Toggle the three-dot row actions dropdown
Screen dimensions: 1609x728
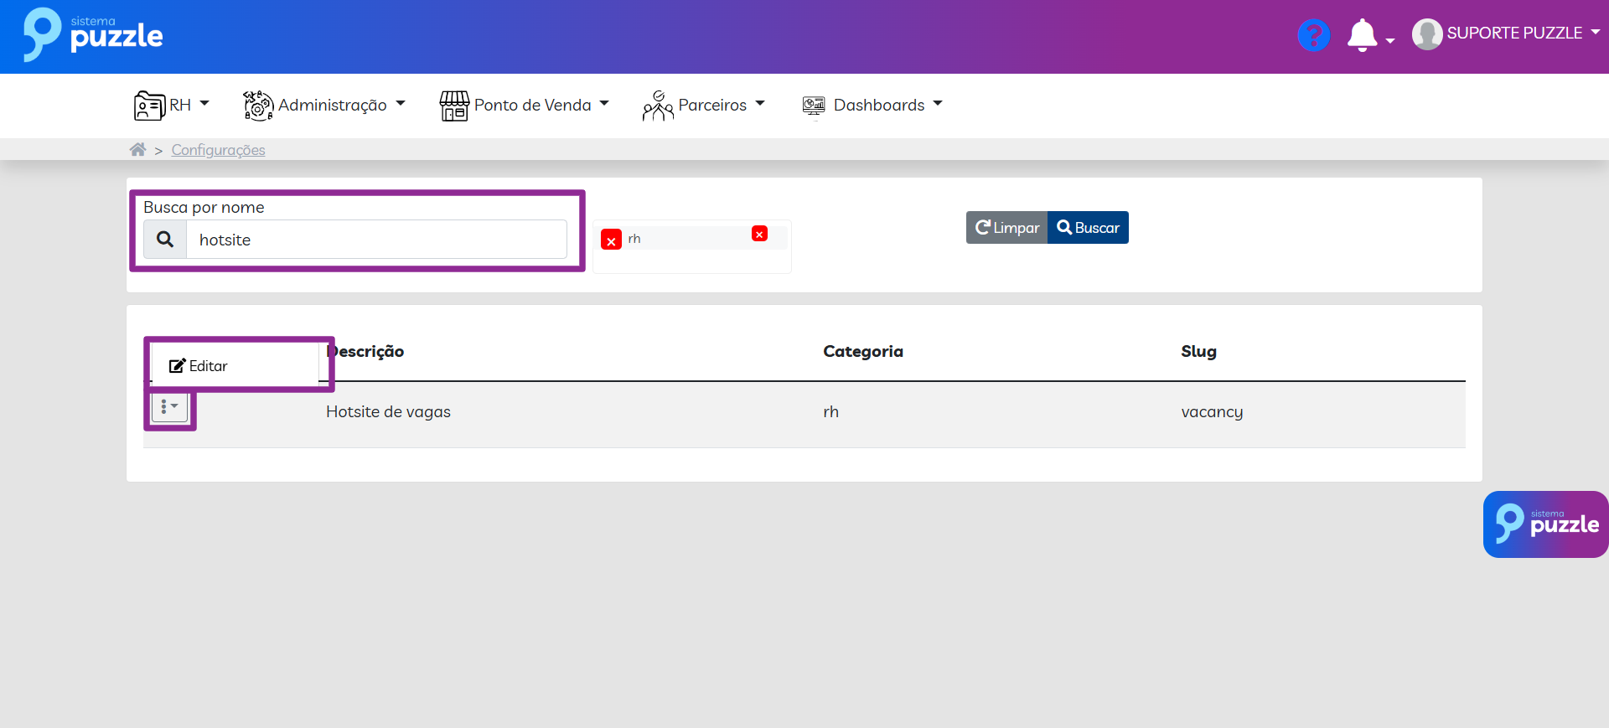click(169, 407)
